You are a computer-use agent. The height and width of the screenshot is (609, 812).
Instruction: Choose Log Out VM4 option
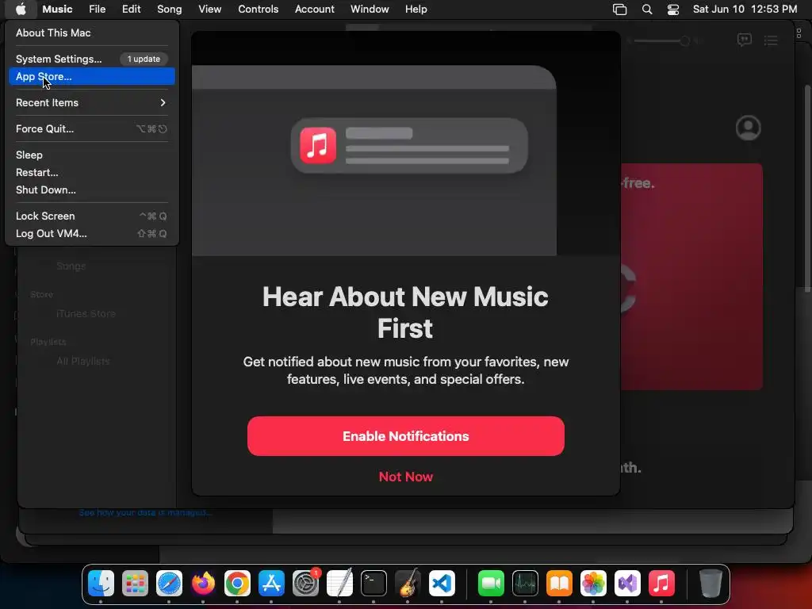(92, 233)
